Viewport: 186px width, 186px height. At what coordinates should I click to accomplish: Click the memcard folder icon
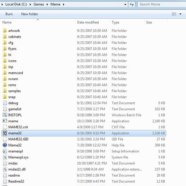(x=5, y=73)
